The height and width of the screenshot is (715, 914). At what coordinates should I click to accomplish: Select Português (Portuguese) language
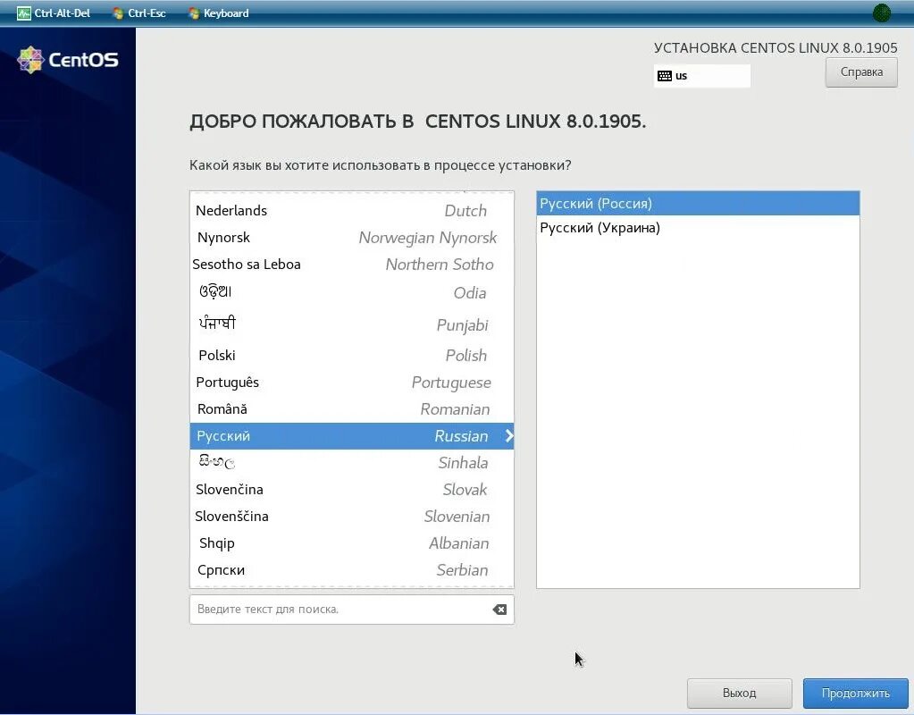351,382
